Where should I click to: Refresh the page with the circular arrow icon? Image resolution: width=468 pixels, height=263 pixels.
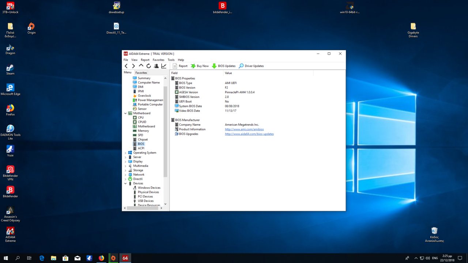click(148, 66)
